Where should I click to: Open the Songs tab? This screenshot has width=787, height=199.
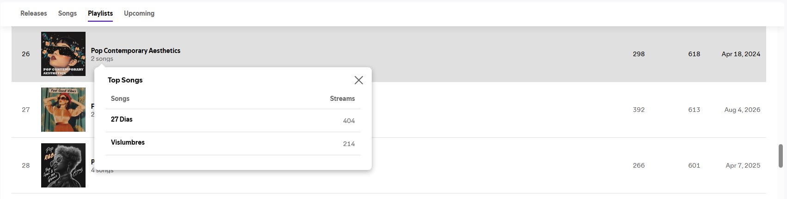pyautogui.click(x=68, y=13)
